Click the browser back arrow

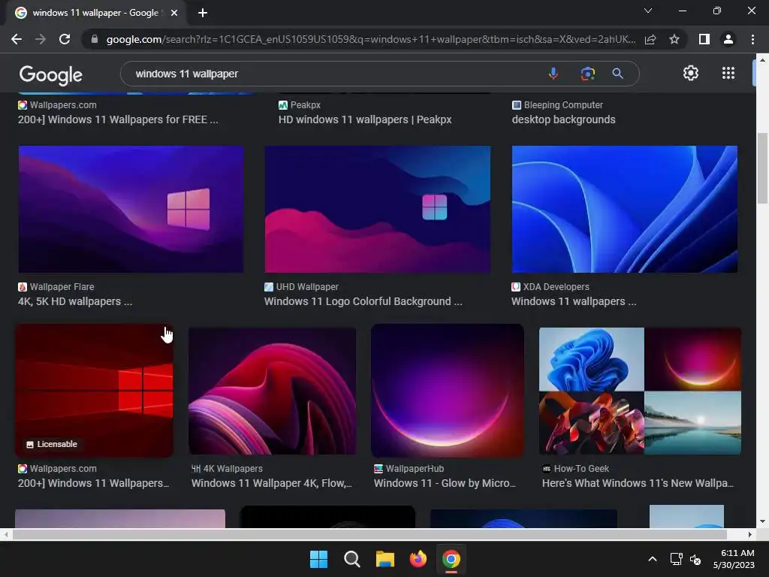(17, 39)
